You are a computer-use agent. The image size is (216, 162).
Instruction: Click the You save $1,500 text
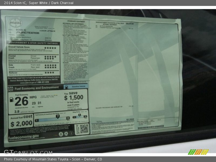click(73, 97)
